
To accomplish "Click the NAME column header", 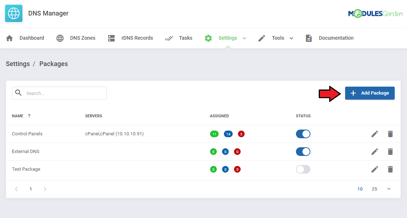I will 18,116.
